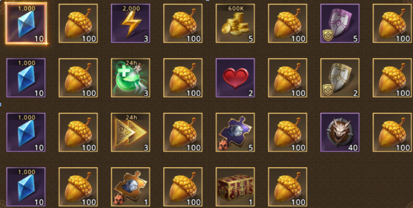This screenshot has height=208, width=413.
Task: Click the 2,000 lightning bolt energy item
Action: 131,23
